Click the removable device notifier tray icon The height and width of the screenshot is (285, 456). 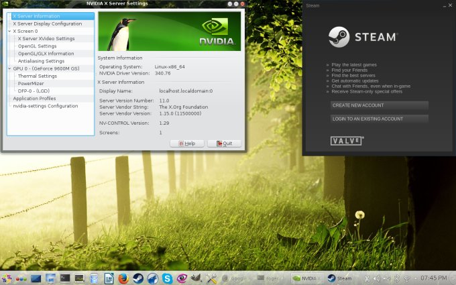point(387,278)
